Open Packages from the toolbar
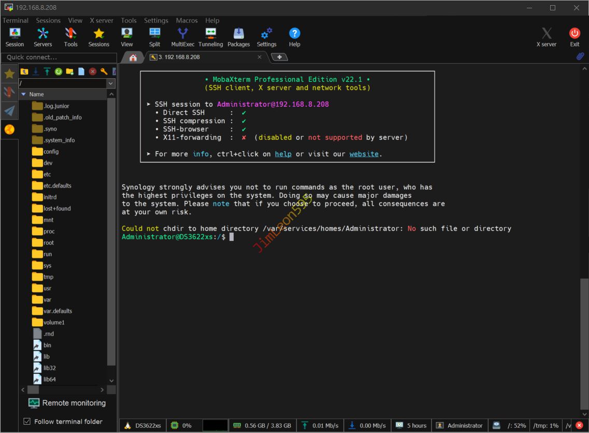Image resolution: width=589 pixels, height=433 pixels. tap(238, 37)
